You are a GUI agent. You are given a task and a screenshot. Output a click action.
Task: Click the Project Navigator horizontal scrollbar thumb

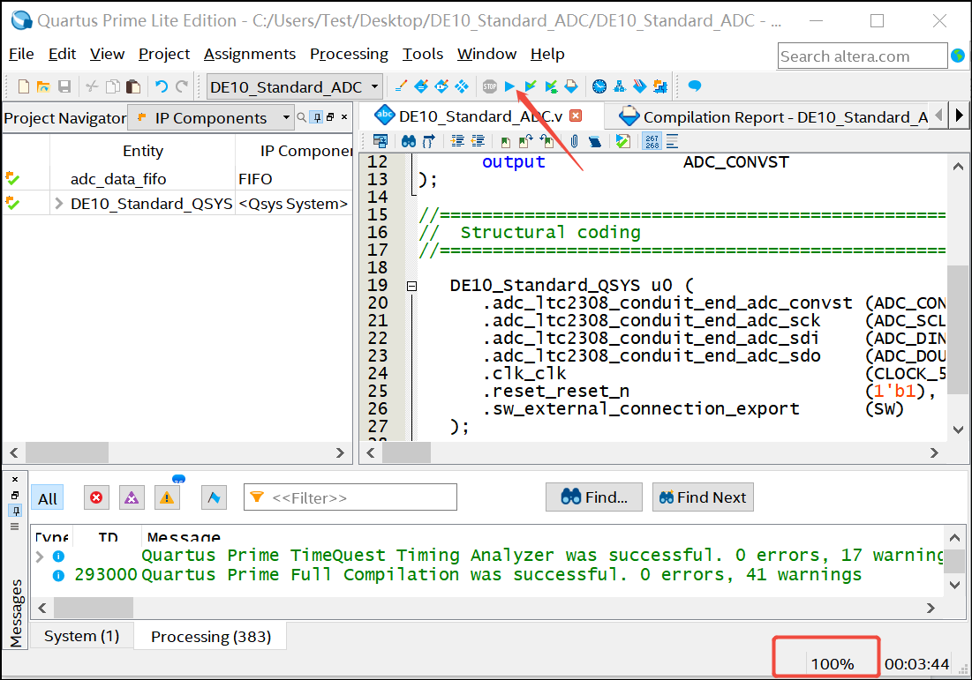pos(67,452)
